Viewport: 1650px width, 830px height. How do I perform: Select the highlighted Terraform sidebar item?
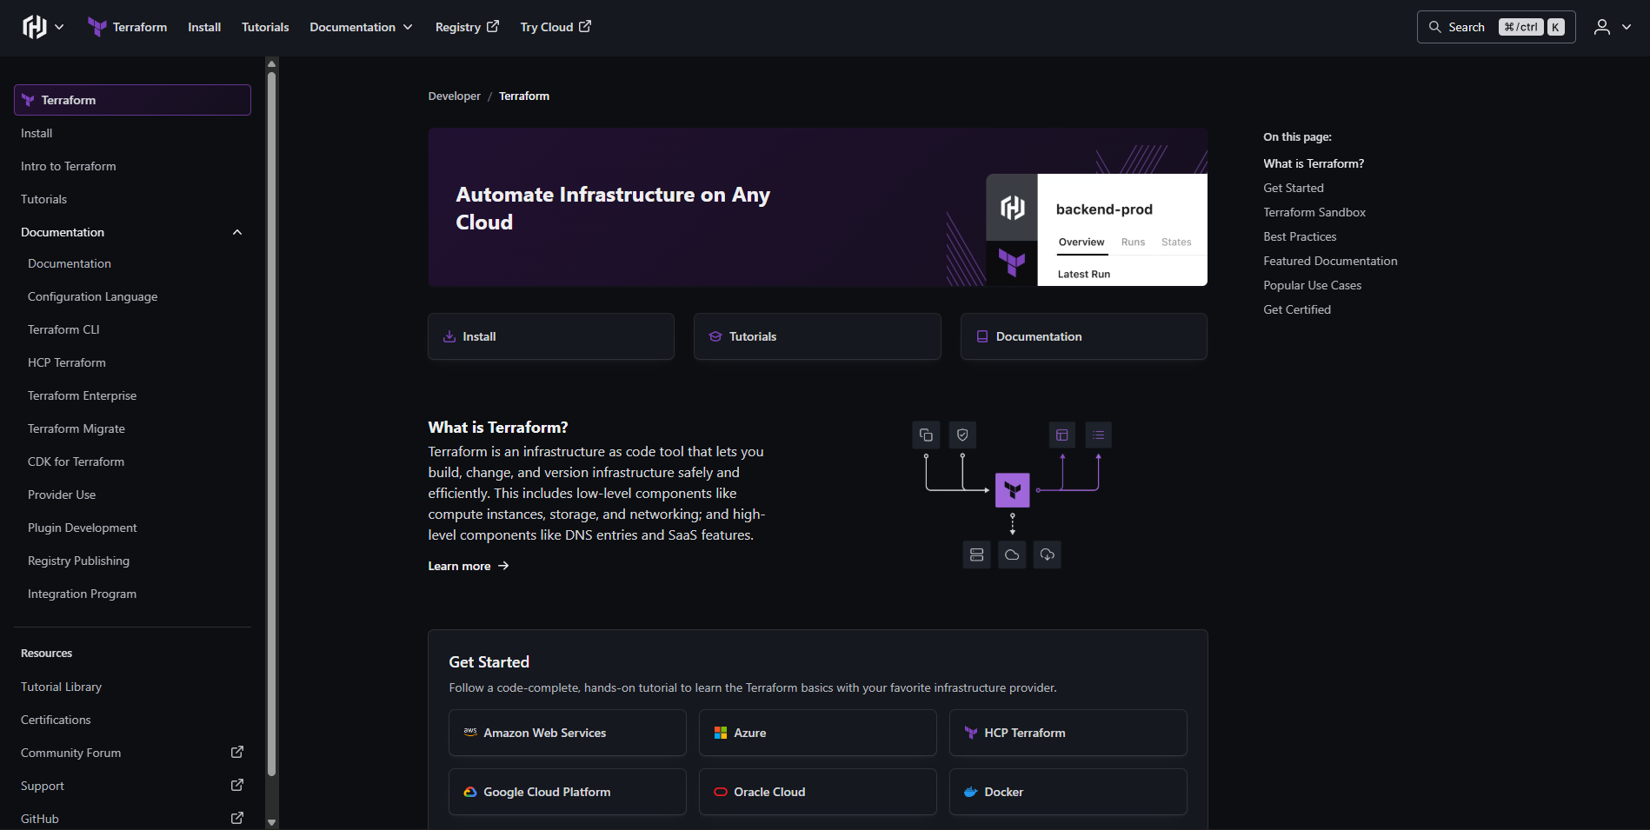(132, 100)
